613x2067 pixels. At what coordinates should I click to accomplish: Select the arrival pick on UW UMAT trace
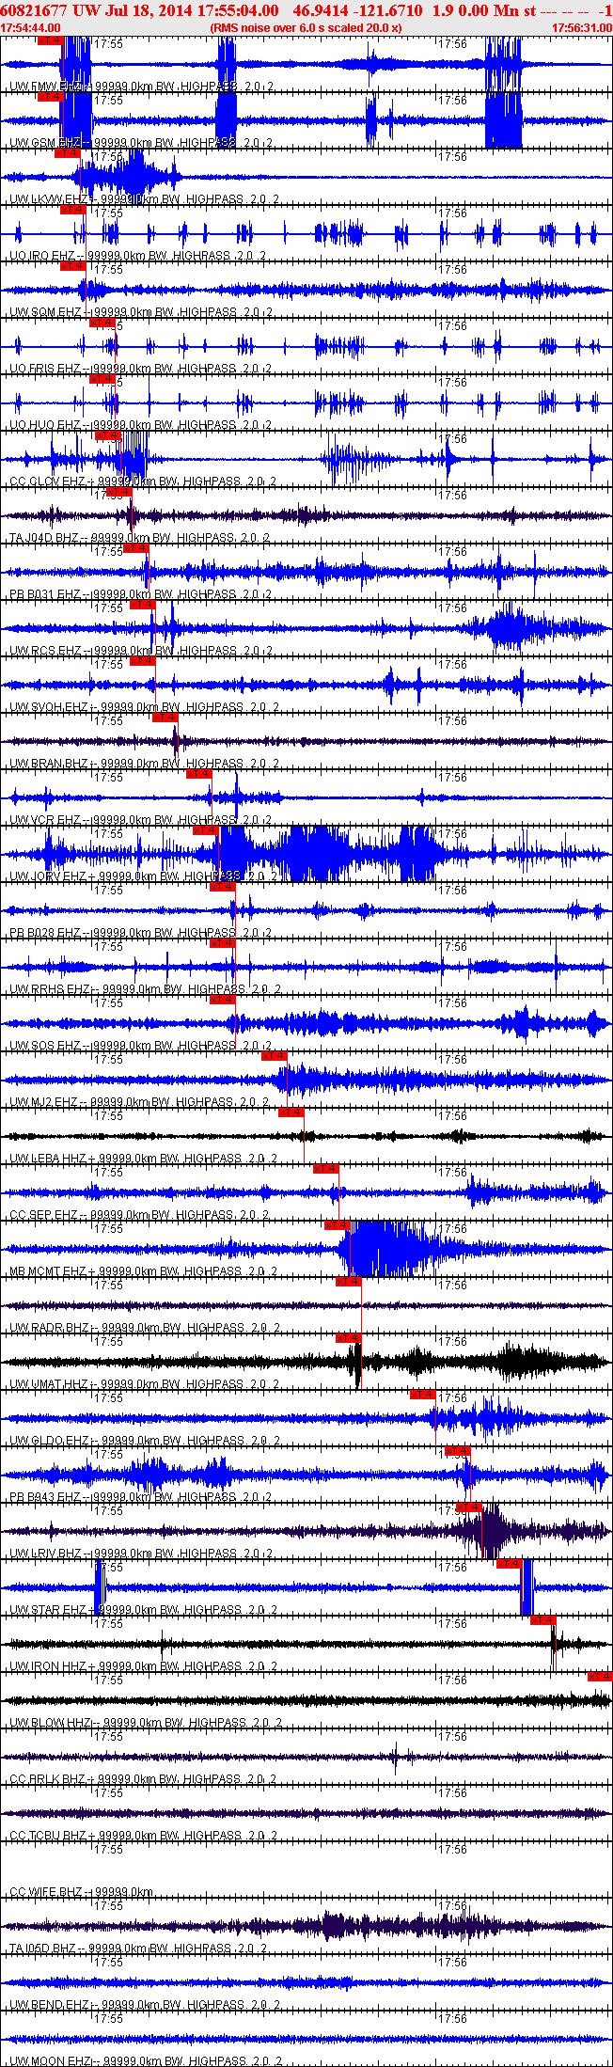(x=349, y=1338)
